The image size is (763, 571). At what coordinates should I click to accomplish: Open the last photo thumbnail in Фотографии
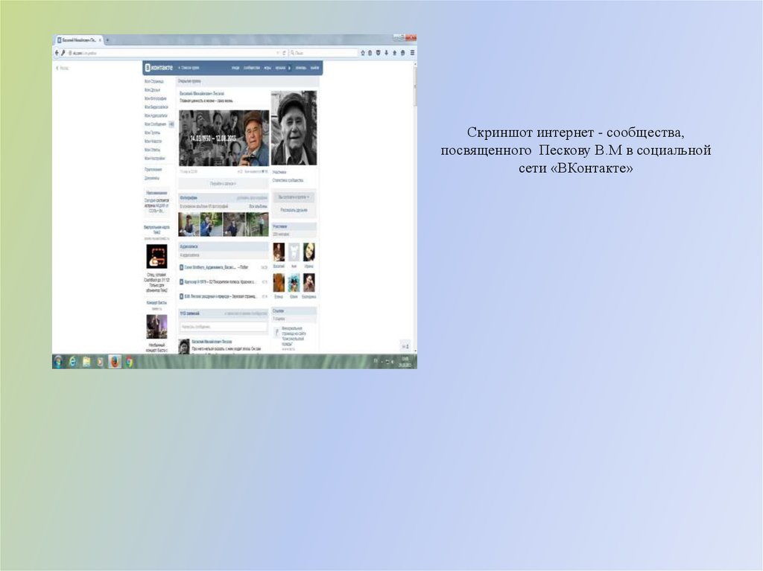257,225
